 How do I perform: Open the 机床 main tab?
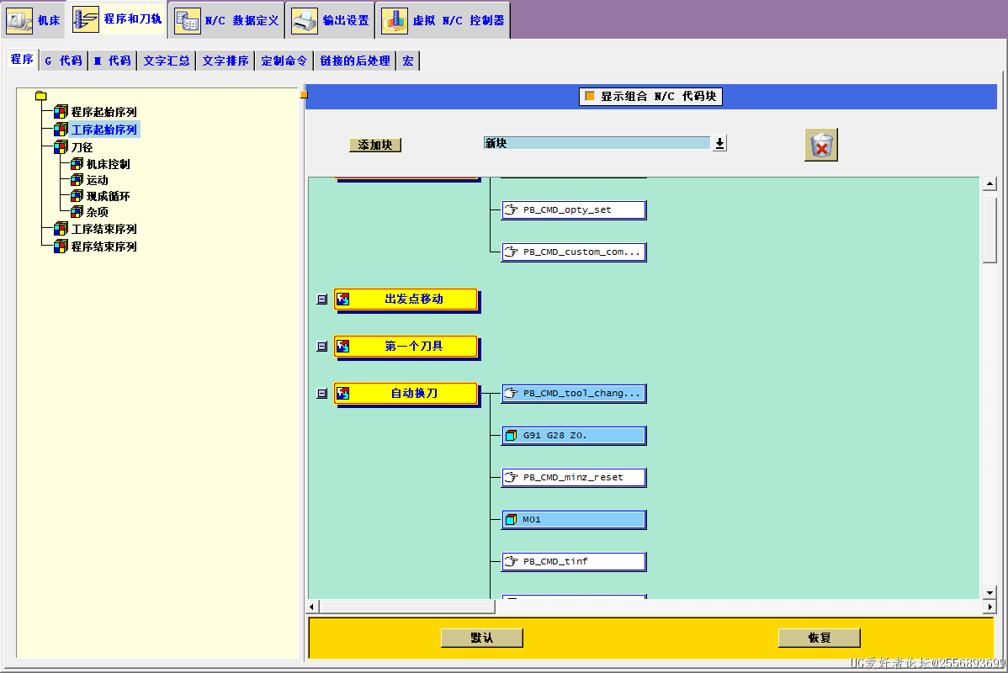34,20
